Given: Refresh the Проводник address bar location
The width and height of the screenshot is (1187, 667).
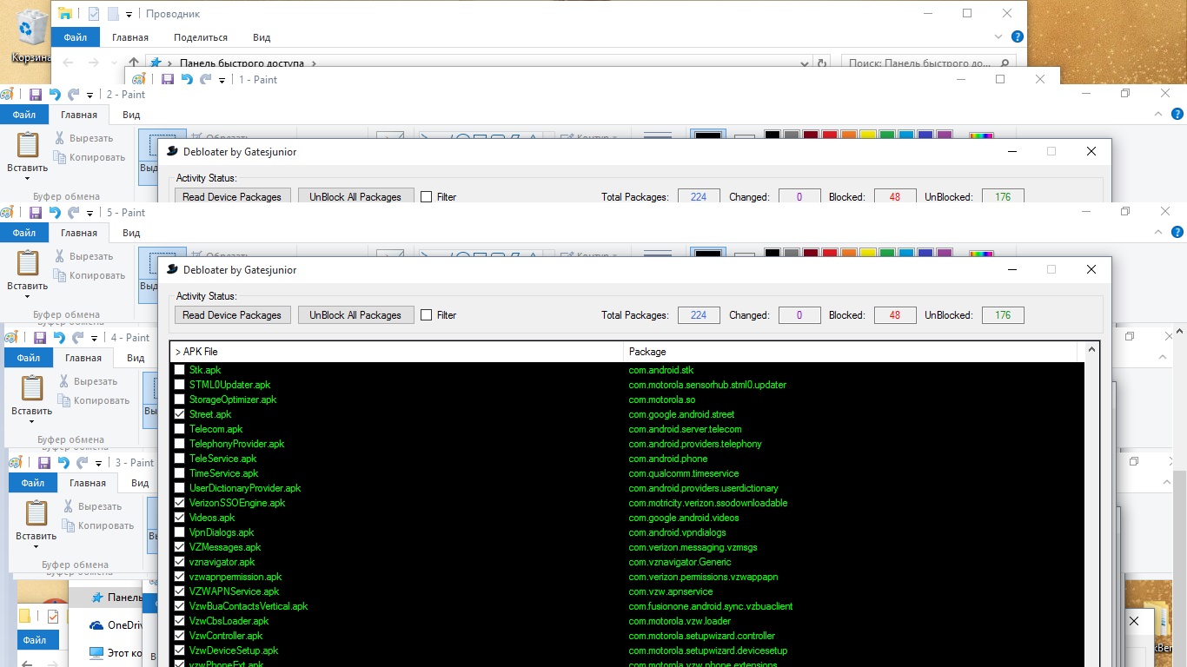Looking at the screenshot, I should 822,63.
